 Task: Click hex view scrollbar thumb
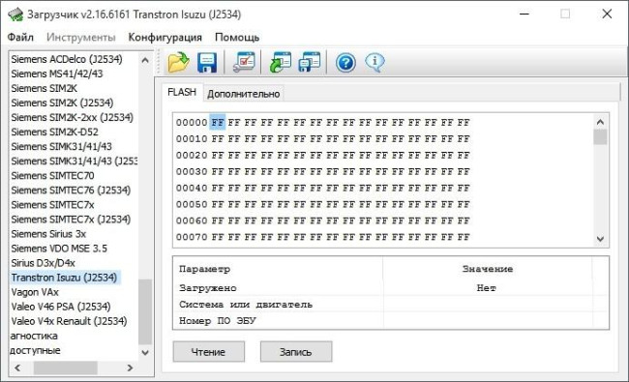coord(600,137)
